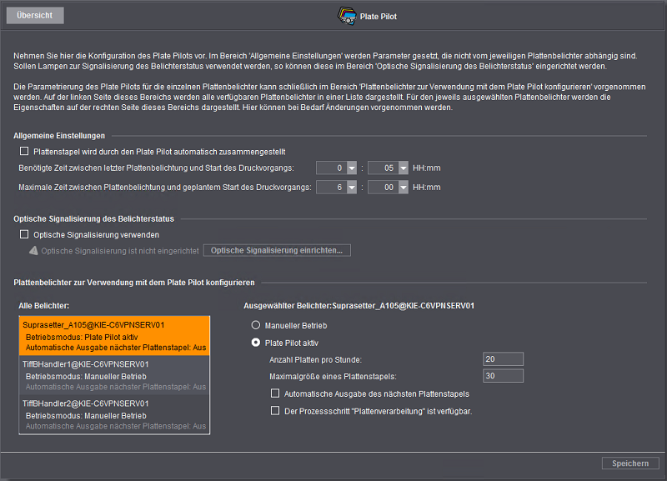Viewport: 667px width, 481px height.
Task: Select 'Plate Pilot aktiv' radio button
Action: (x=256, y=343)
